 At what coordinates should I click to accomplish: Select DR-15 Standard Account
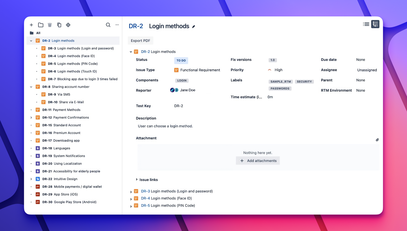click(62, 125)
